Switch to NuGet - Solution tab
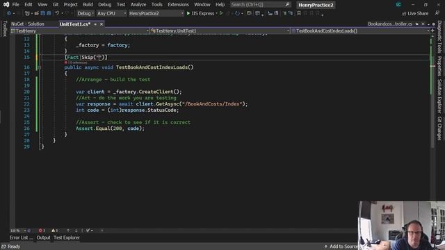This screenshot has width=445, height=250. coord(28,24)
